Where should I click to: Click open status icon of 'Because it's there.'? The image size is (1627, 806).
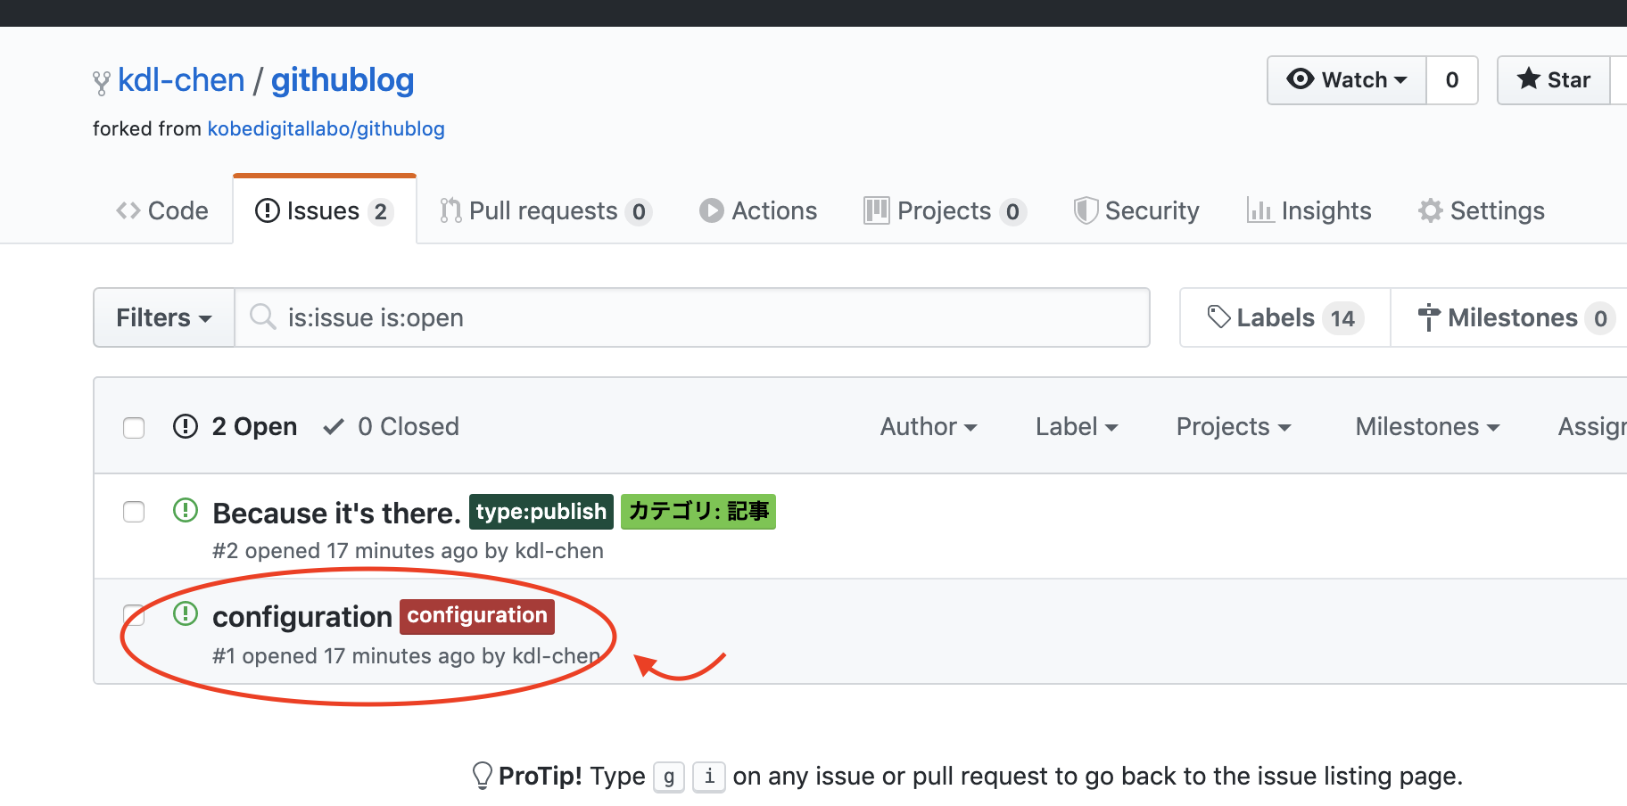(x=186, y=510)
